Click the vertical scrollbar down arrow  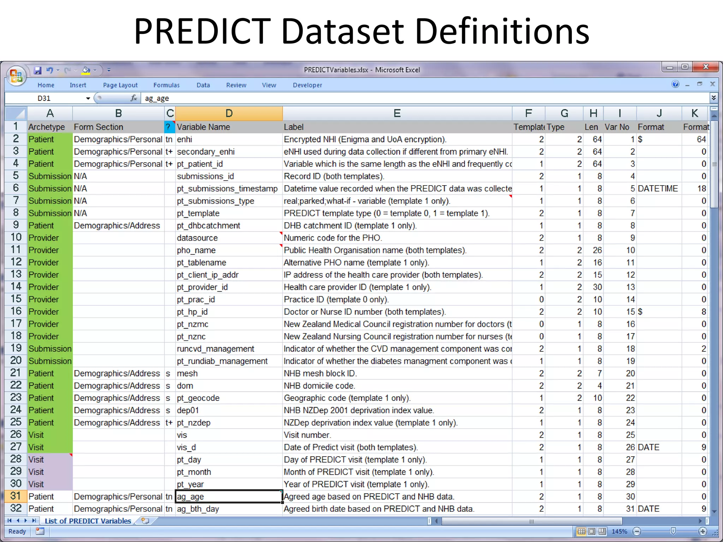click(x=714, y=511)
